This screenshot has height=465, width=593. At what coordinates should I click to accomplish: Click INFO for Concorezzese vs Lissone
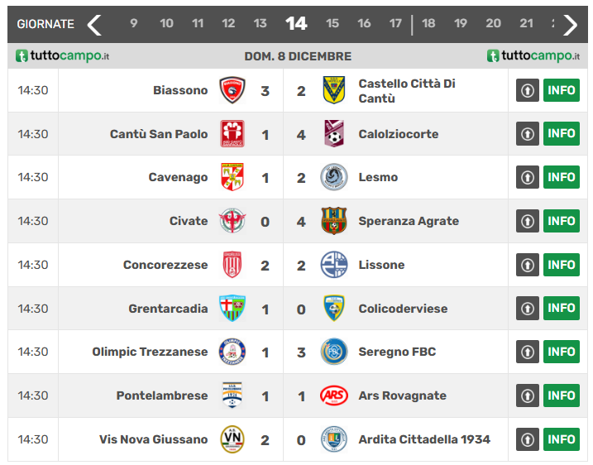point(561,265)
